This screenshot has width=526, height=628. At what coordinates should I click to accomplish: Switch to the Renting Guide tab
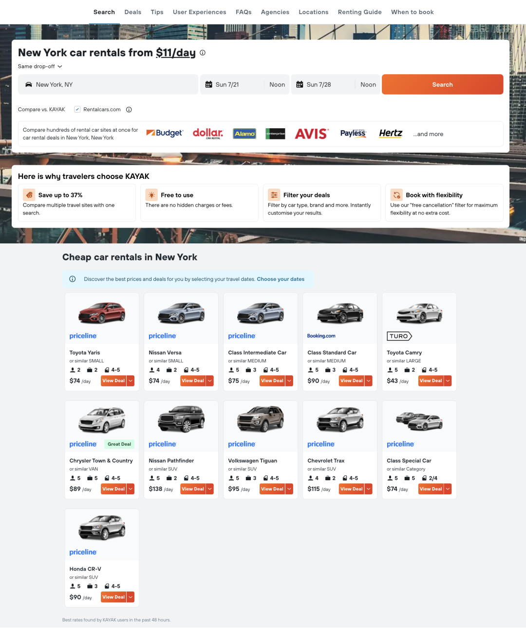click(359, 12)
